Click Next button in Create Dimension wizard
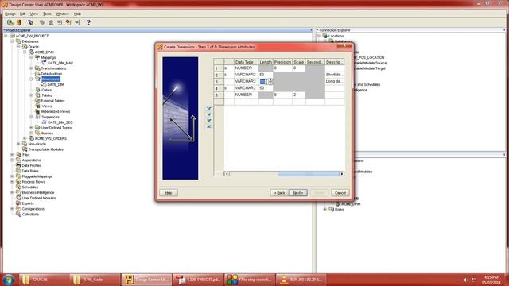The width and height of the screenshot is (509, 286). pyautogui.click(x=298, y=193)
